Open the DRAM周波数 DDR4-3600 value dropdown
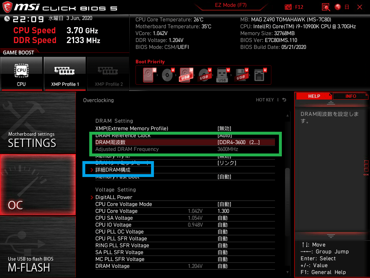Viewport: 370px width, 278px height. tap(238, 142)
